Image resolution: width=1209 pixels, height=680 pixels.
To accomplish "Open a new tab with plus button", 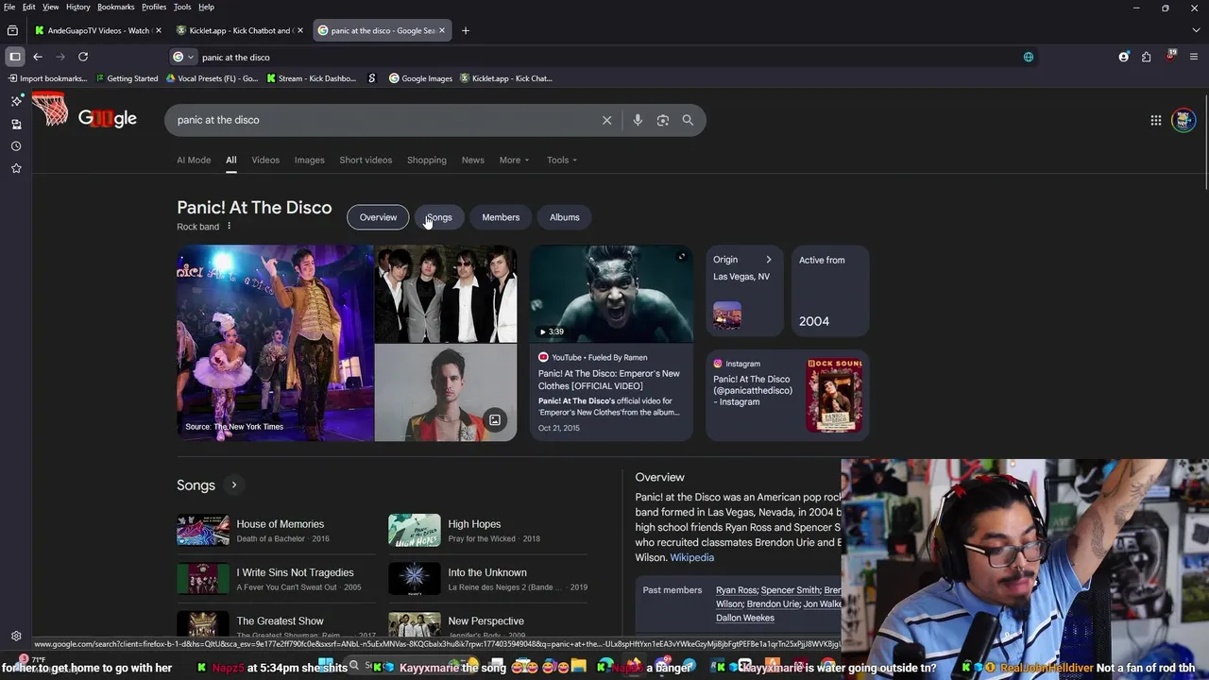I will click(x=465, y=30).
